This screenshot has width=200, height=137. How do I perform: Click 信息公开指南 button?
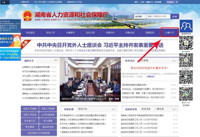point(30,109)
